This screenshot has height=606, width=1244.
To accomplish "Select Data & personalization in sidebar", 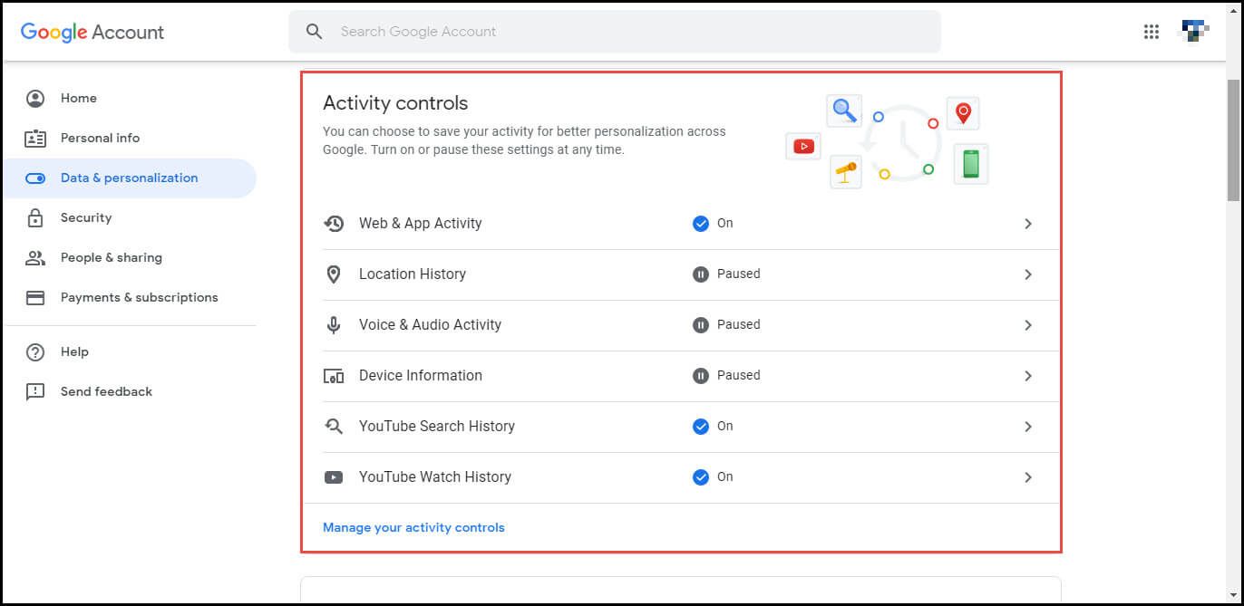I will point(129,178).
